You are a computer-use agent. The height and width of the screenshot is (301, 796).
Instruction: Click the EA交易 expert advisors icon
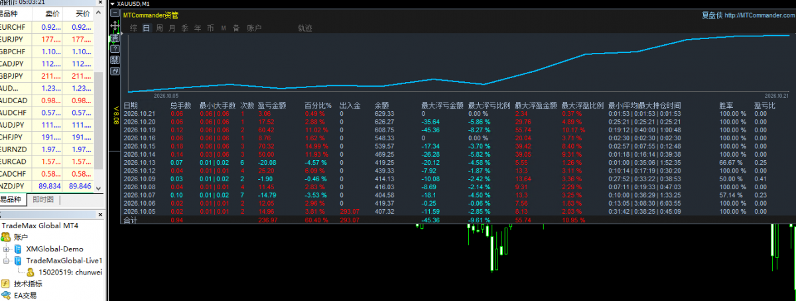(6, 295)
